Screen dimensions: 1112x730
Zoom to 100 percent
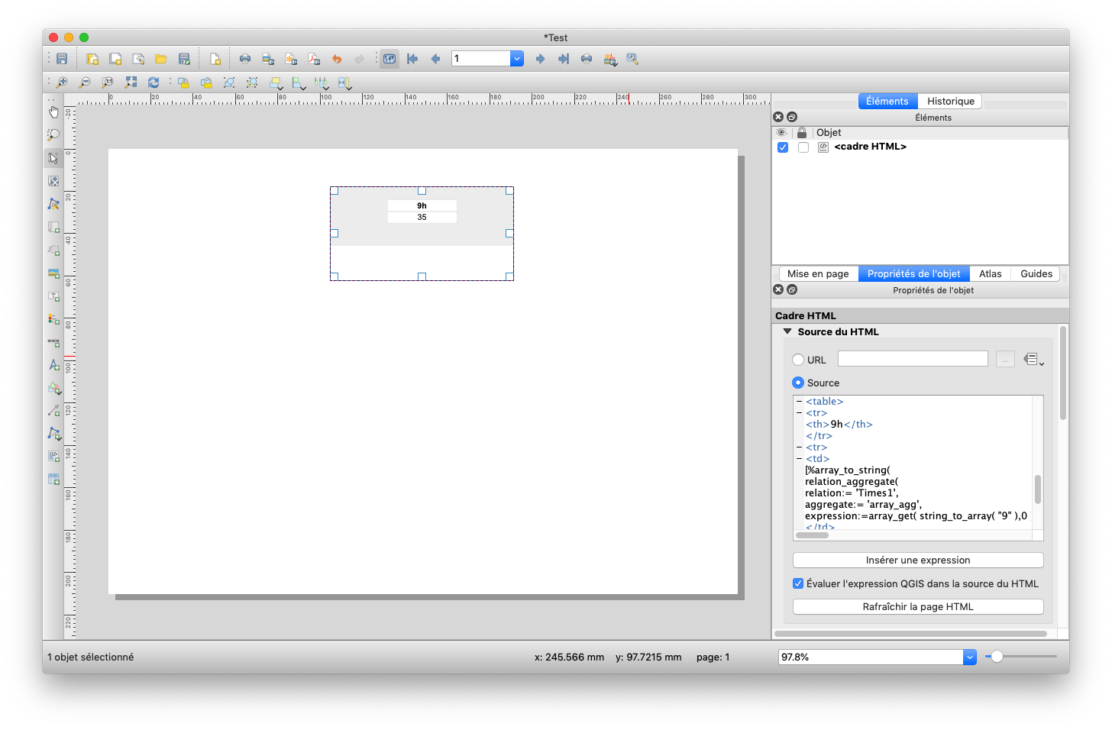(108, 82)
